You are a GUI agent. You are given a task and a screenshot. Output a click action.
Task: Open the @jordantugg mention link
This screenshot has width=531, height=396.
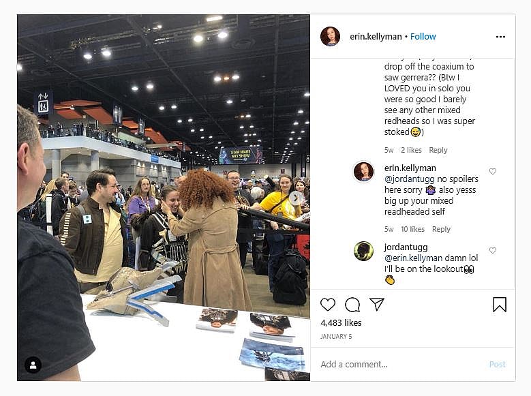(410, 179)
